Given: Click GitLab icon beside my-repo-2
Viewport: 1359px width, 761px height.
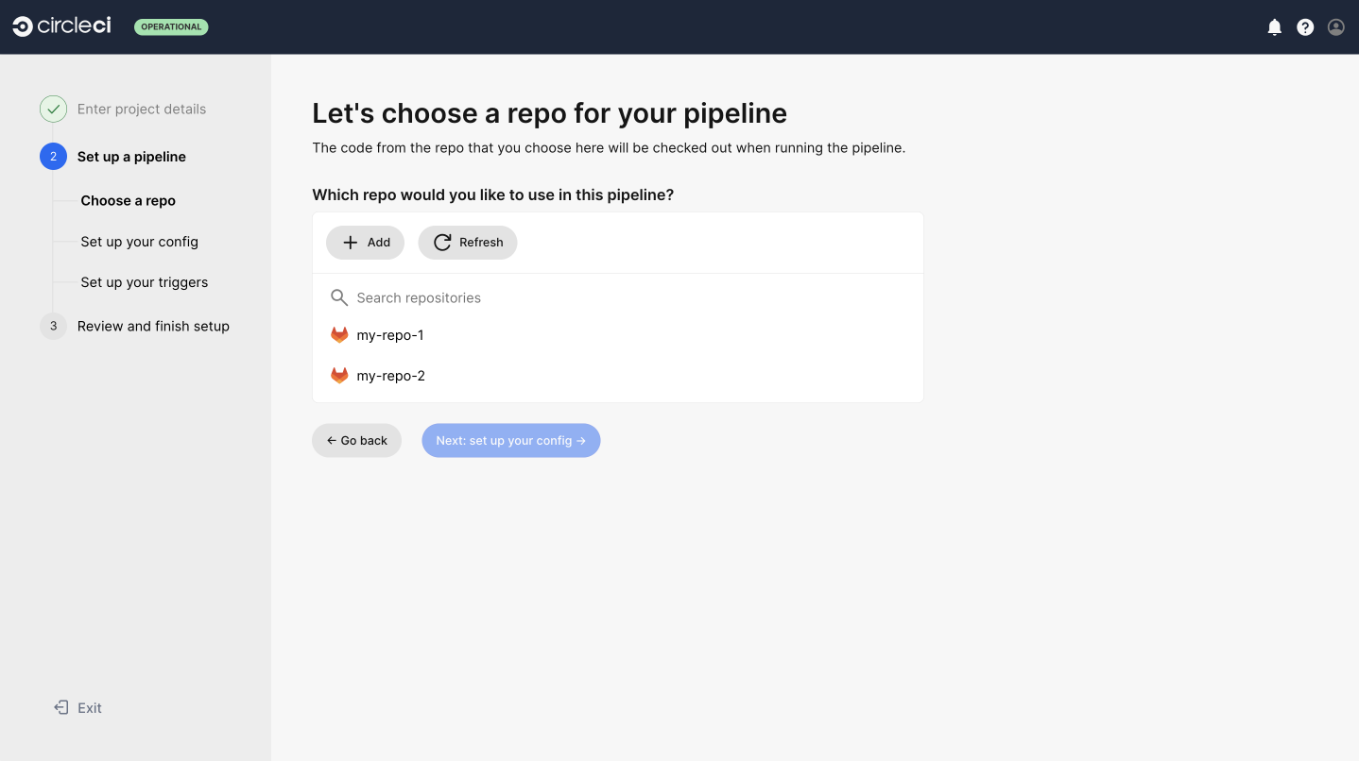Looking at the screenshot, I should pyautogui.click(x=339, y=376).
